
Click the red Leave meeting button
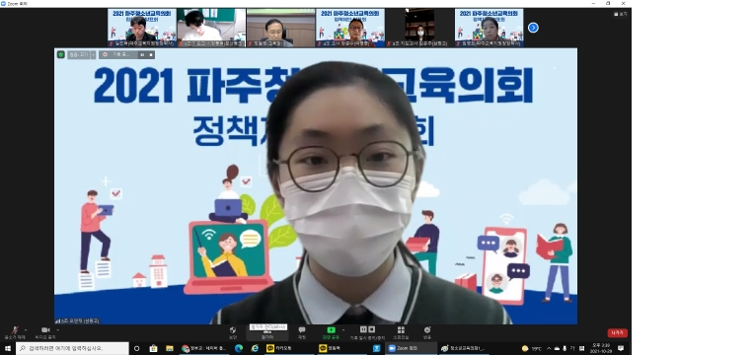tap(617, 333)
